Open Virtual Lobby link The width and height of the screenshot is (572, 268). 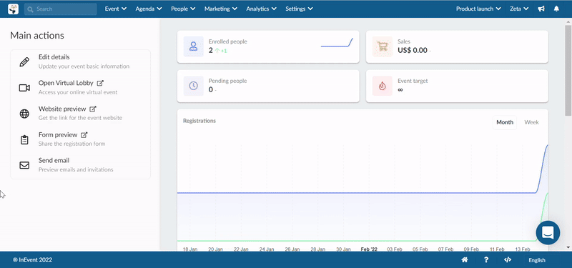coord(66,83)
